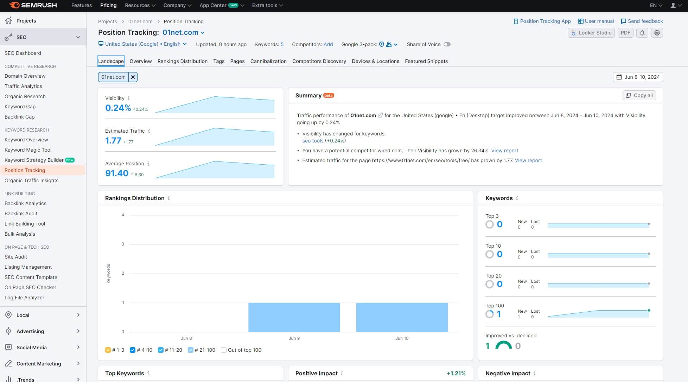Click Average Position info icon
The width and height of the screenshot is (688, 382).
[x=148, y=164]
